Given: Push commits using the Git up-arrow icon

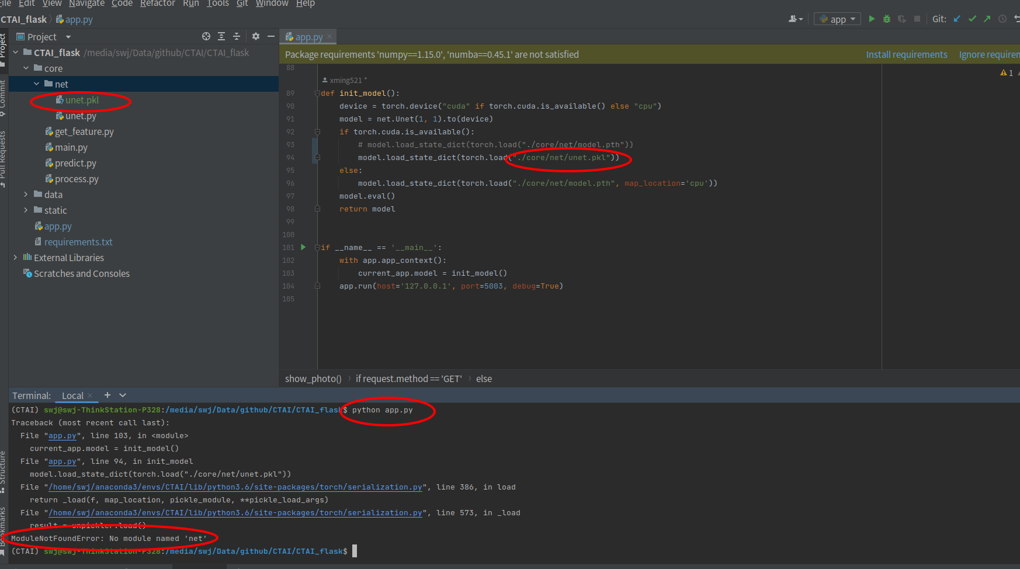Looking at the screenshot, I should pyautogui.click(x=986, y=19).
